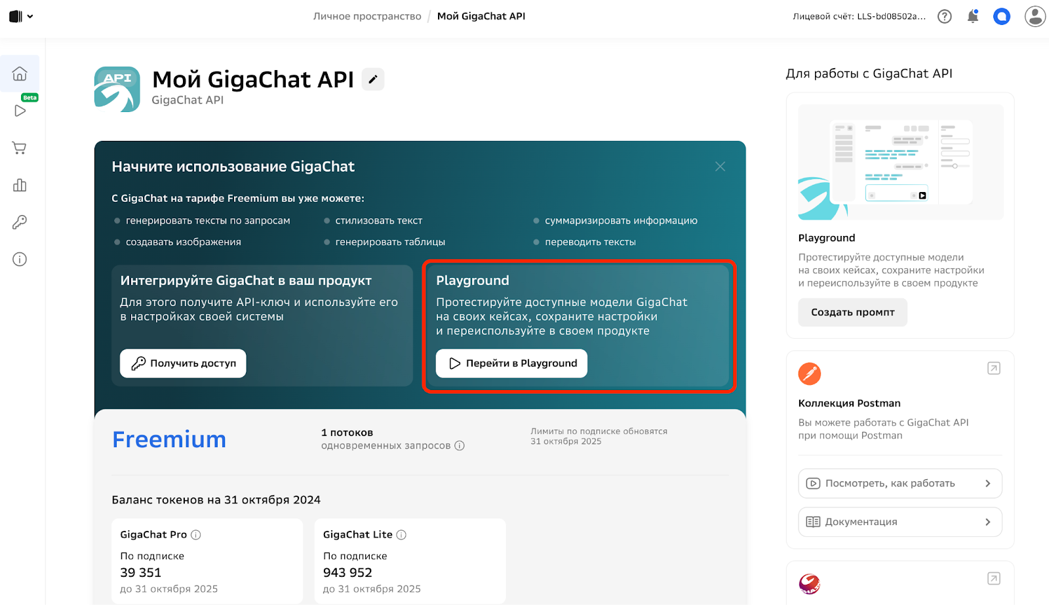The height and width of the screenshot is (605, 1049).
Task: Click the GigaChat Lite balance '943 952'
Action: pyautogui.click(x=347, y=572)
